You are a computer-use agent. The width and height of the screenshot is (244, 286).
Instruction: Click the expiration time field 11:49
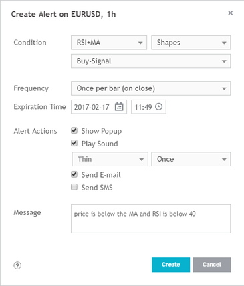pyautogui.click(x=148, y=107)
